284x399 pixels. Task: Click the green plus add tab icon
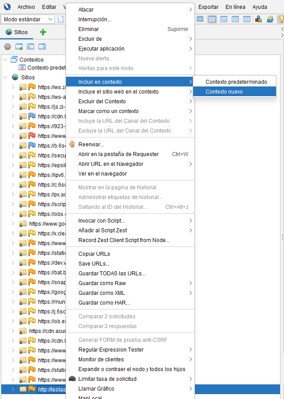pyautogui.click(x=43, y=32)
